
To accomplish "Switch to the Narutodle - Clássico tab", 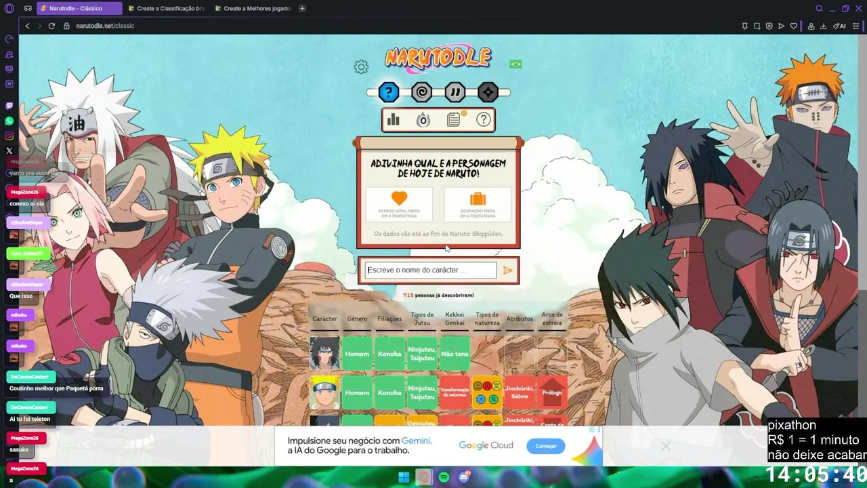I will 79,9.
